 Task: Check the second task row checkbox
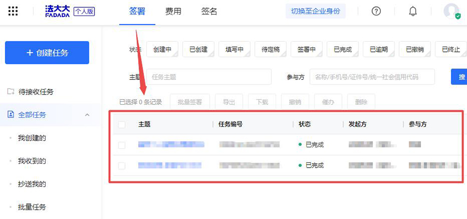coord(121,166)
